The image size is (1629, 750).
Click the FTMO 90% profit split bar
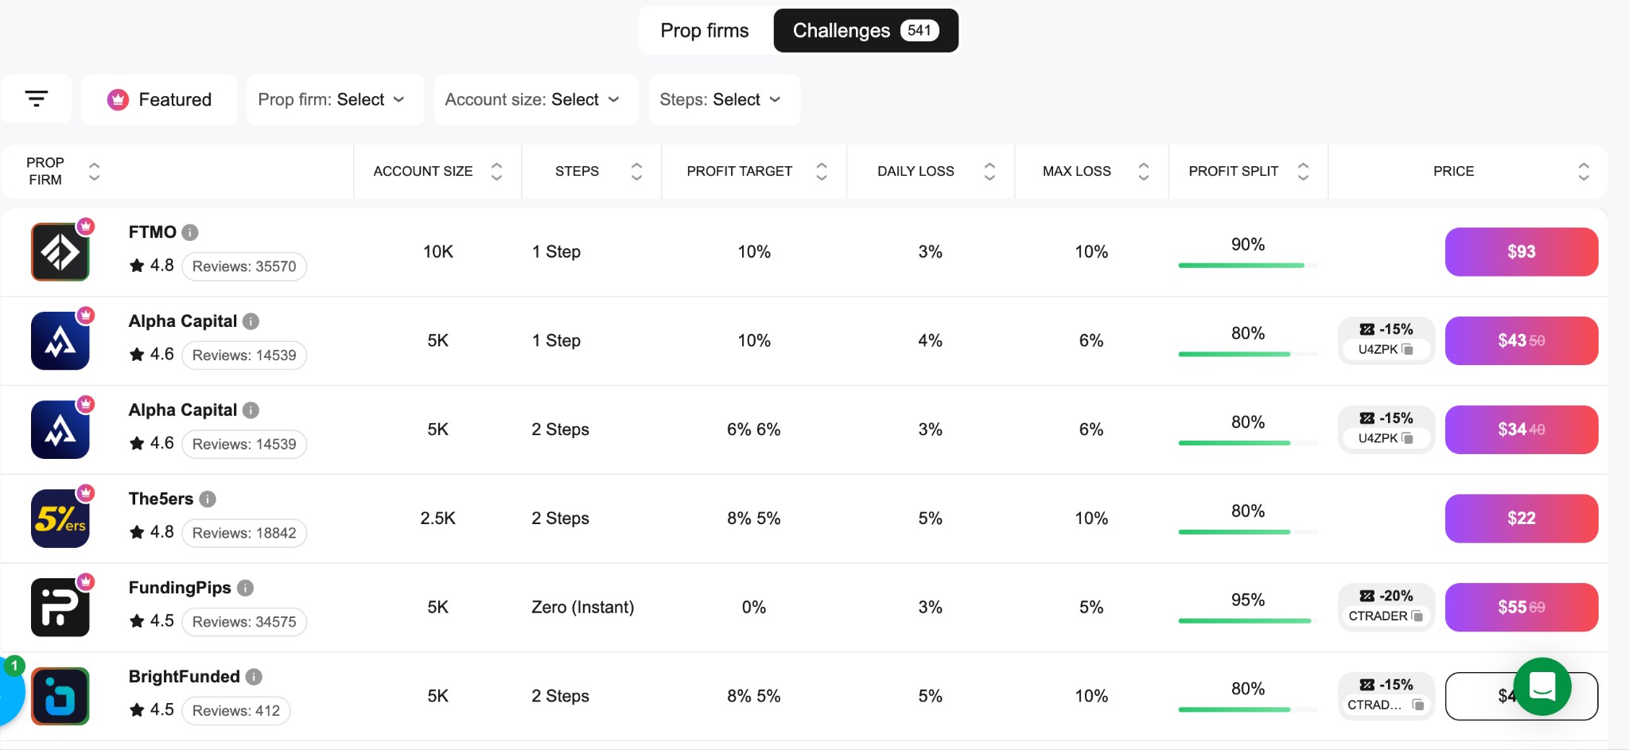coord(1248,265)
